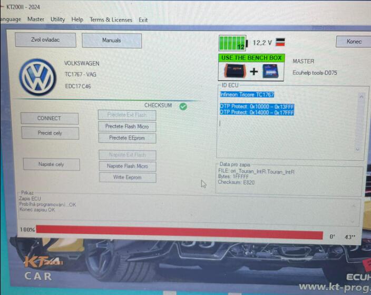Click the Prectete Ext Flash button
The height and width of the screenshot is (295, 371).
(127, 115)
